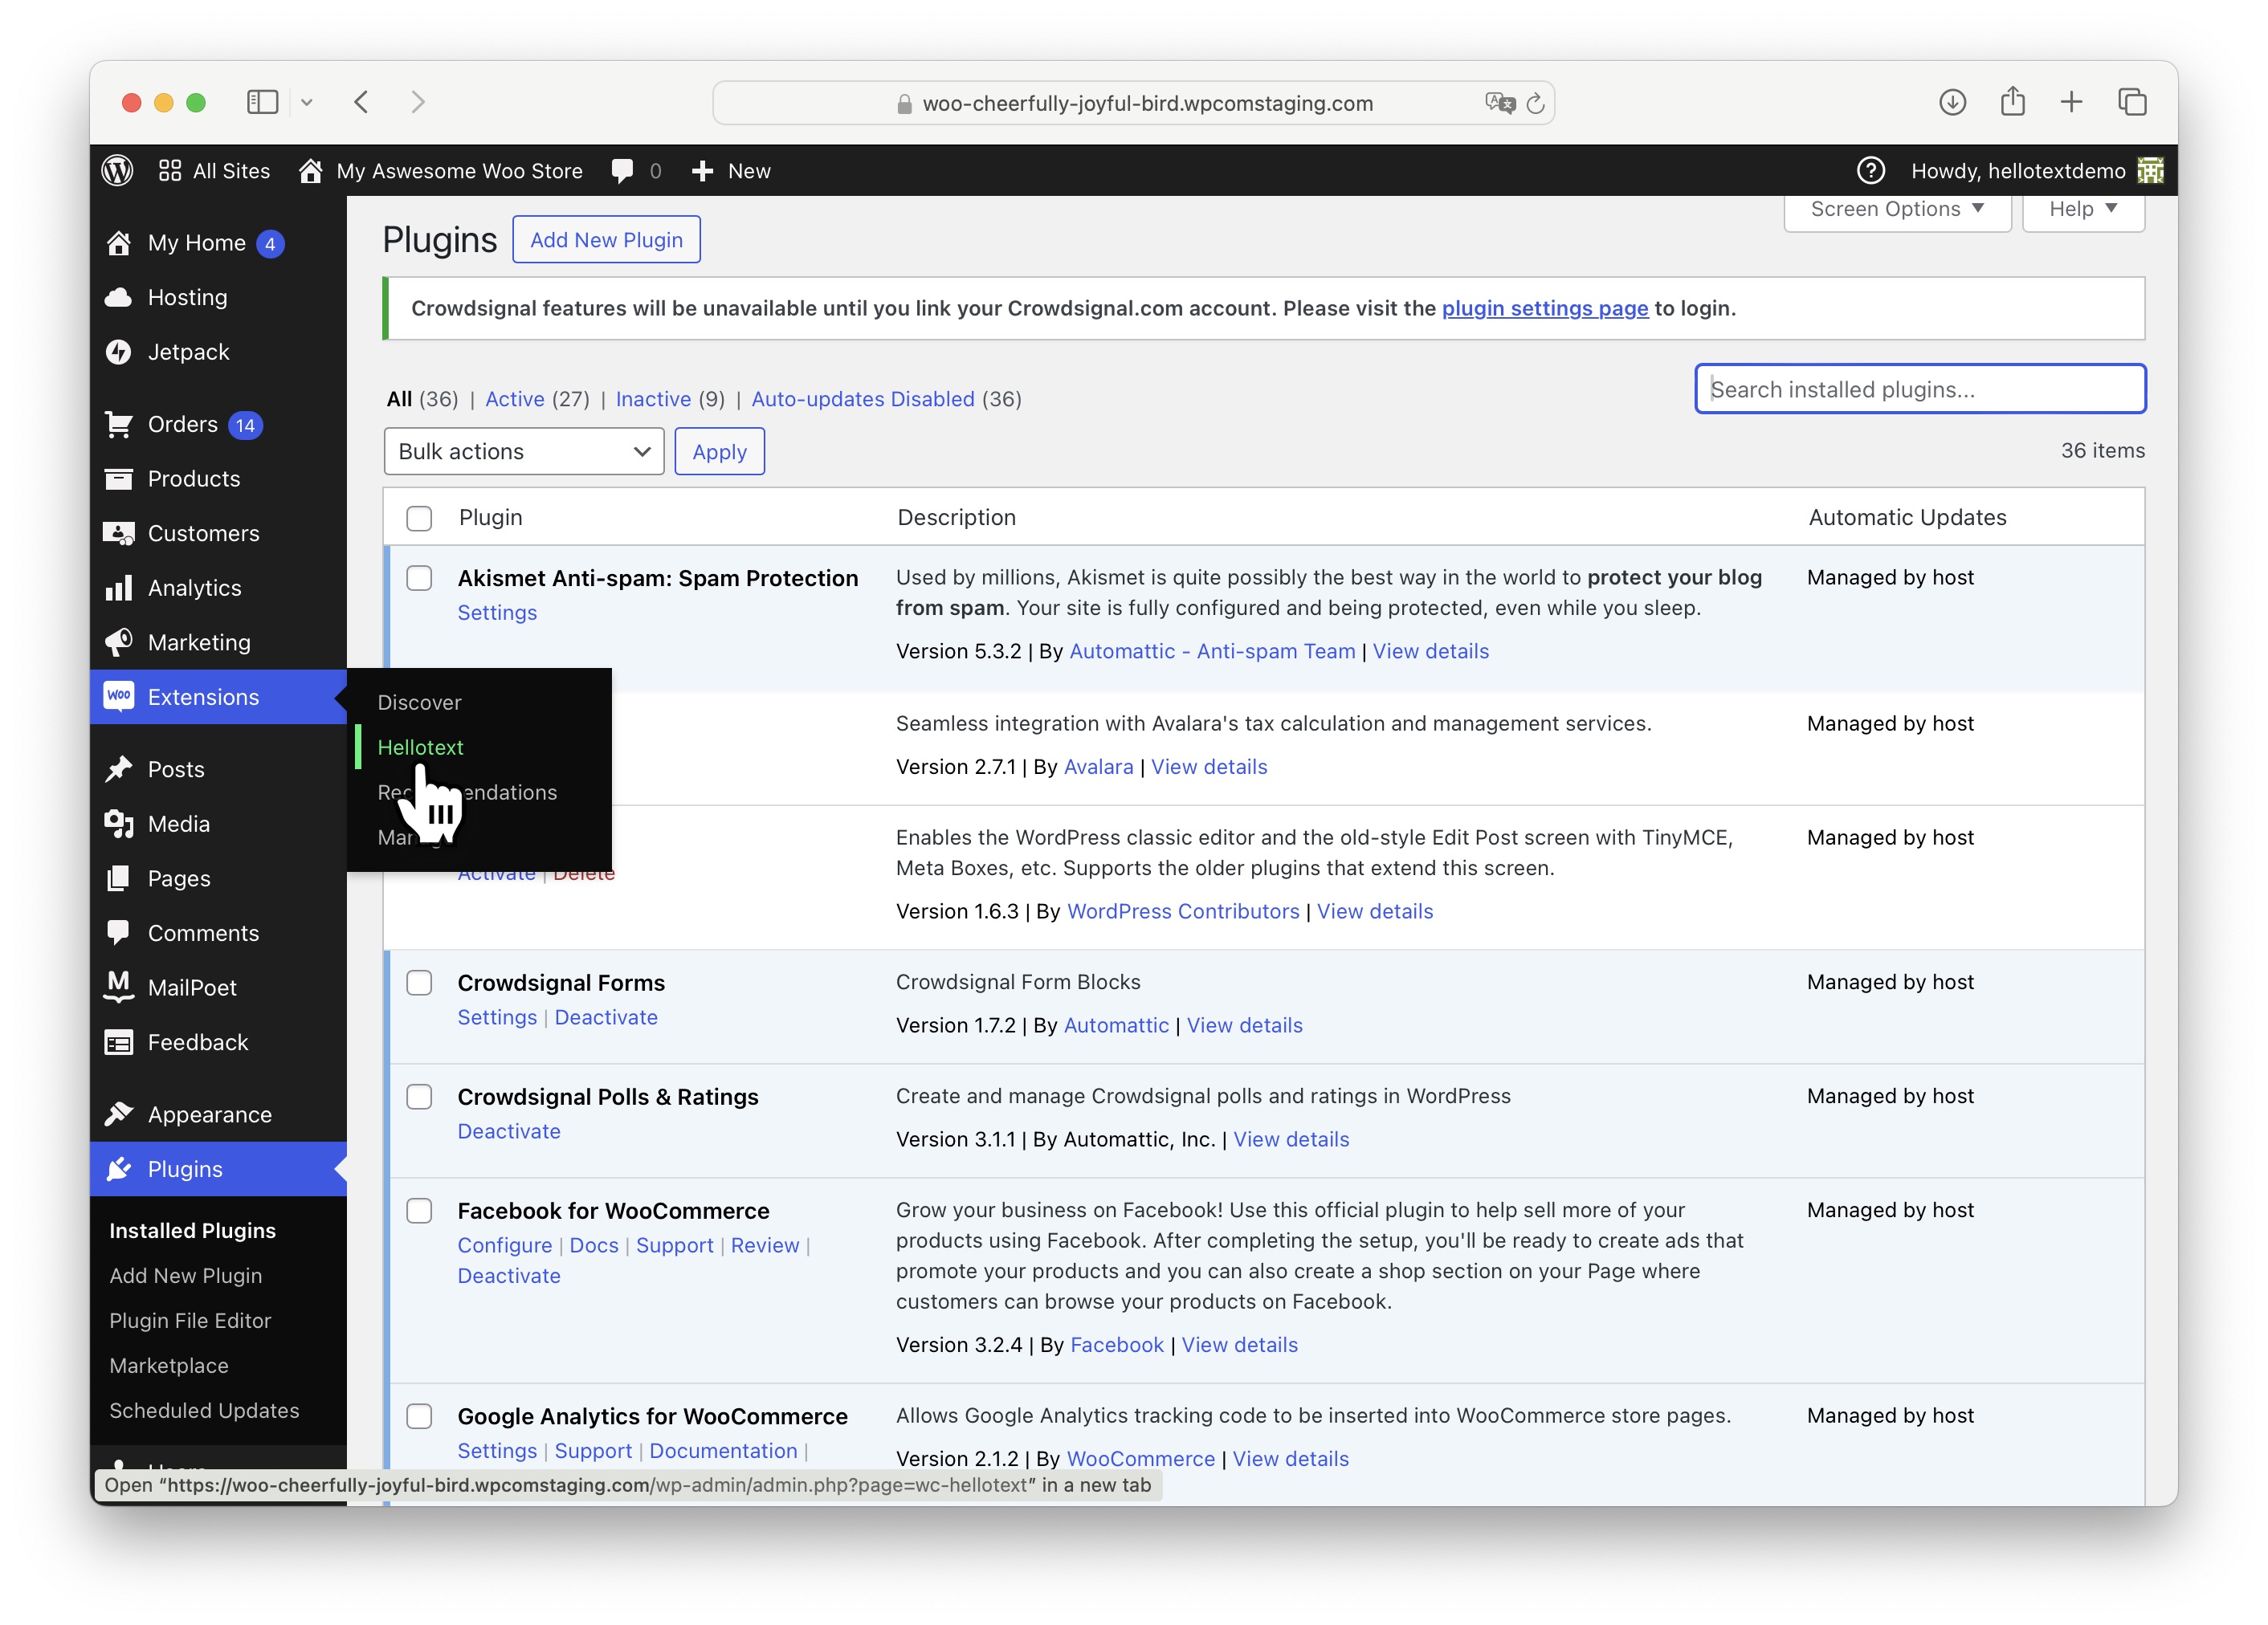Viewport: 2268px width, 1625px height.
Task: Click the Add New Plugin button
Action: point(606,240)
